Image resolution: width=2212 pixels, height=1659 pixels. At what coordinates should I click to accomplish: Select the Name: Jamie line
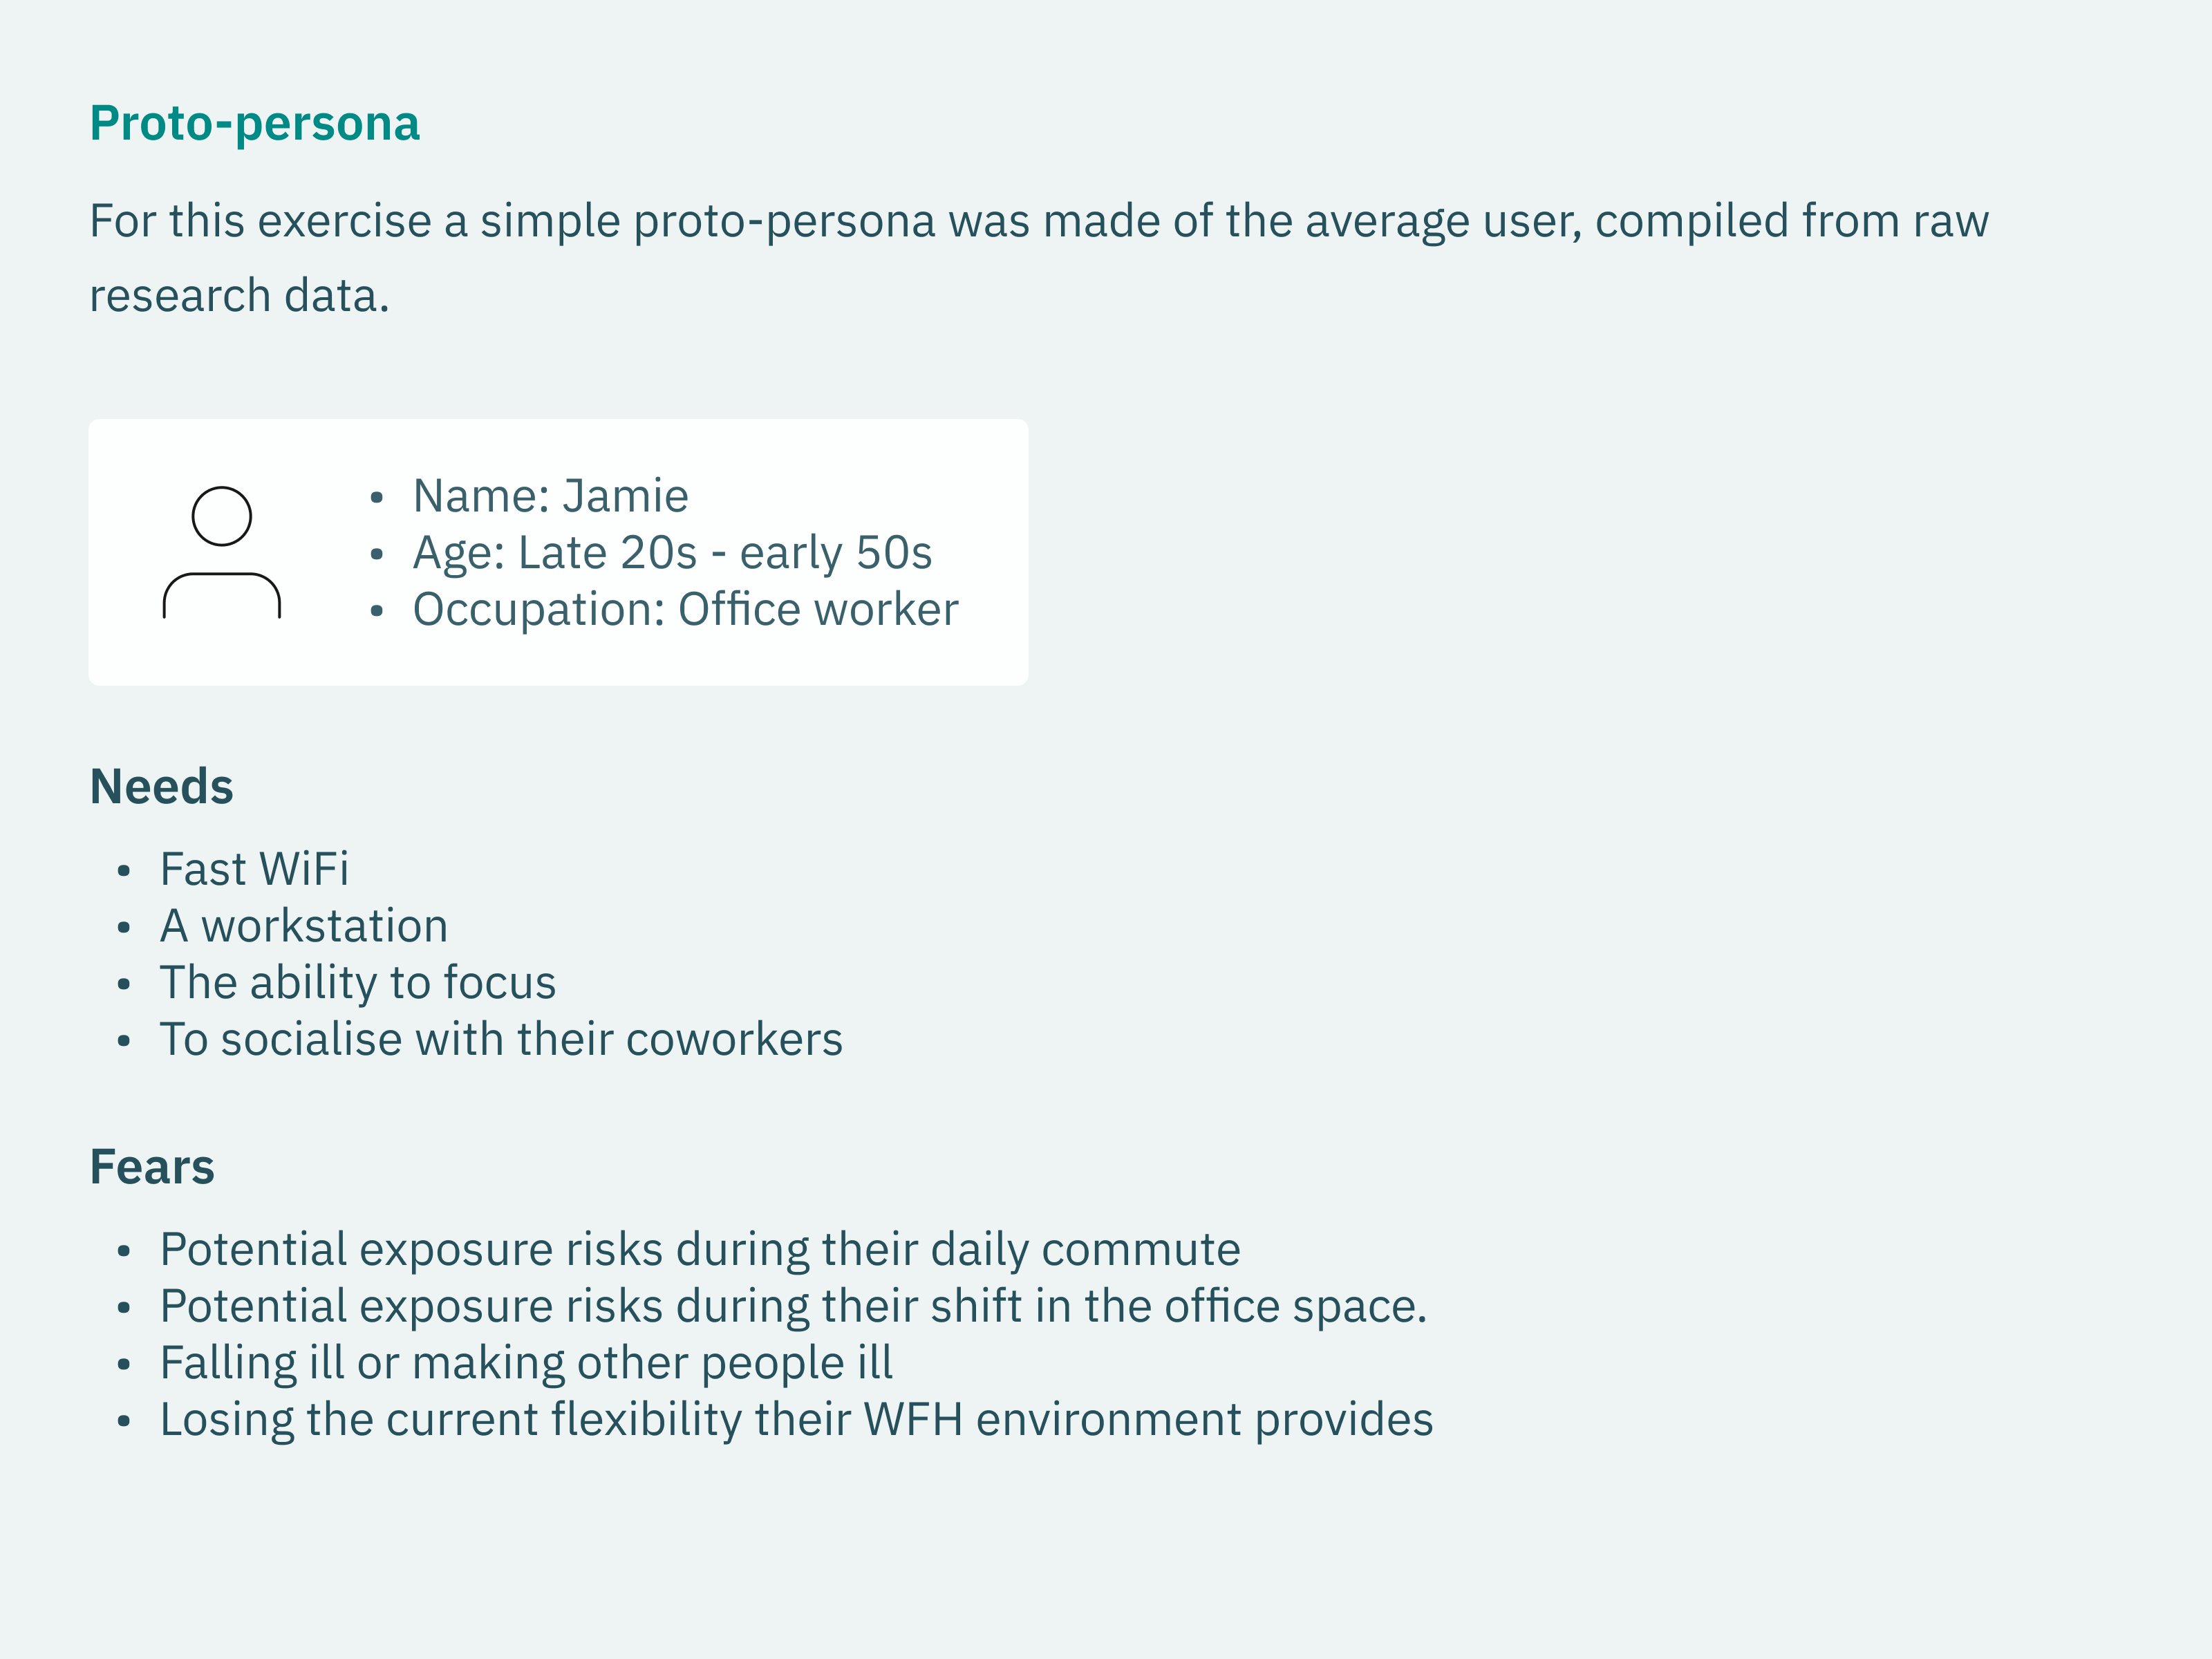click(551, 496)
